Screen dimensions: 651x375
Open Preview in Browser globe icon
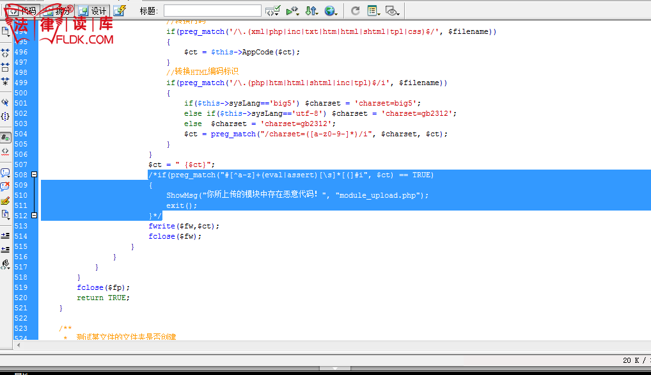(x=331, y=11)
